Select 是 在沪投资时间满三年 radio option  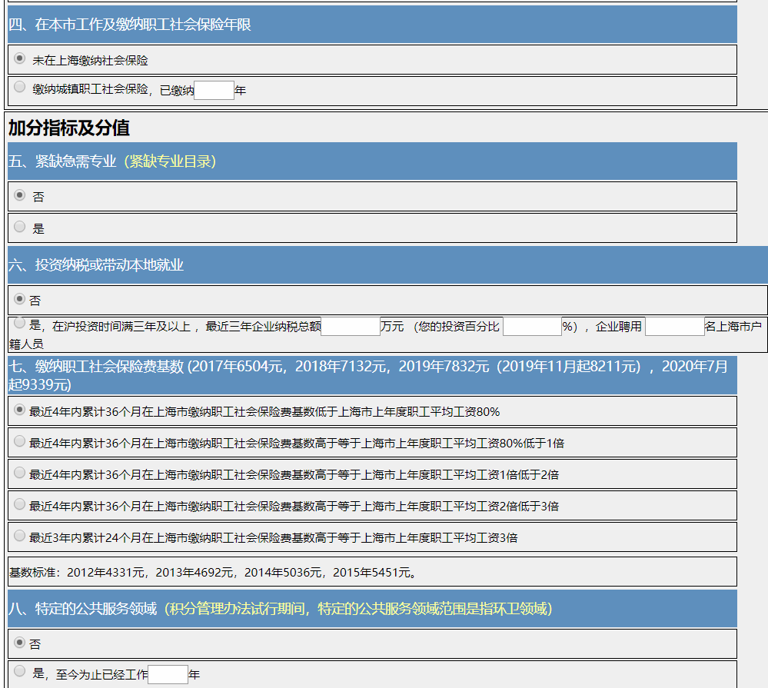[20, 323]
